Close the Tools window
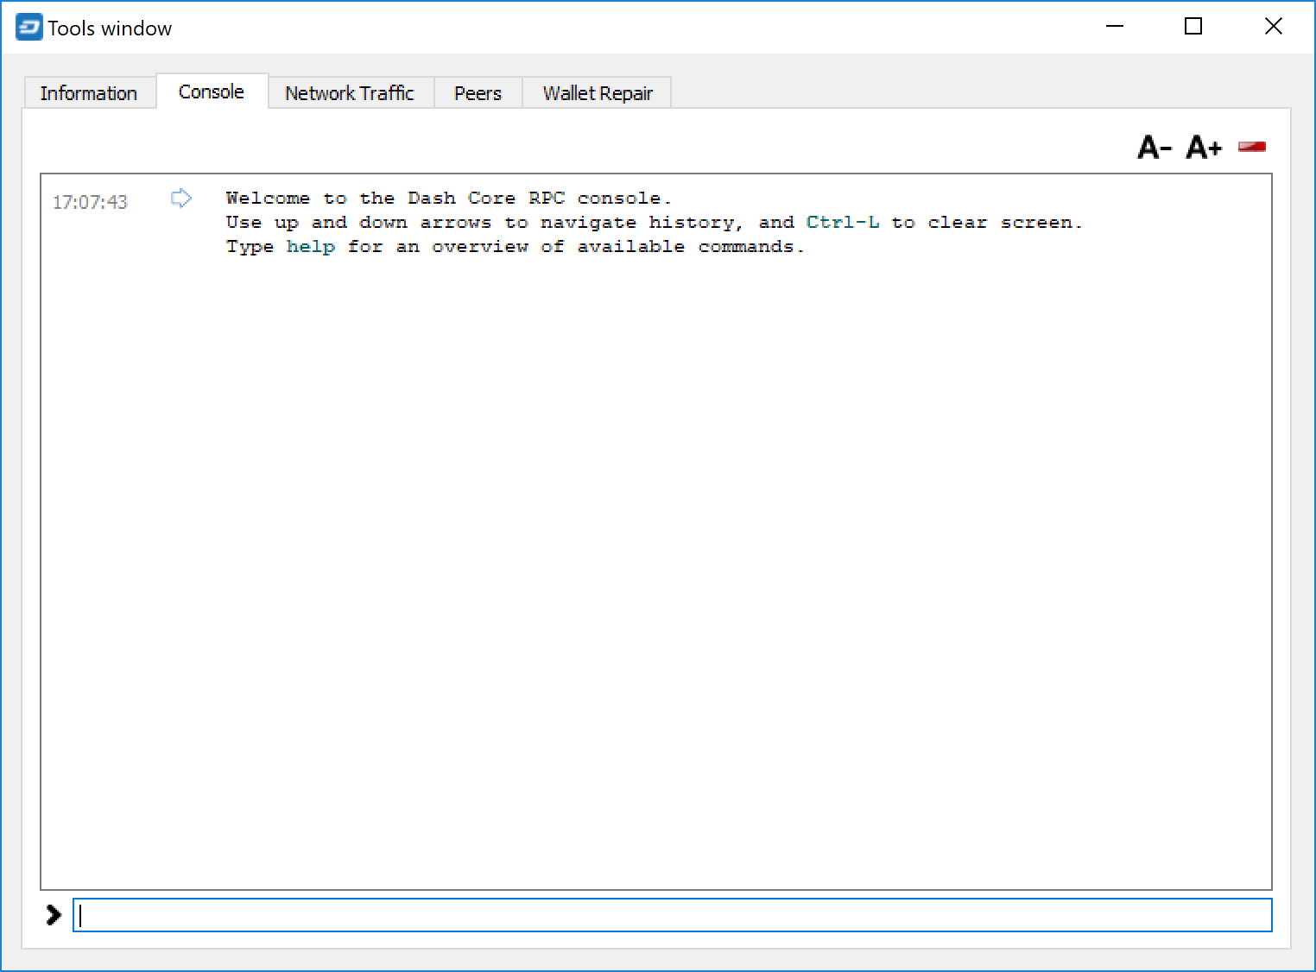Image resolution: width=1316 pixels, height=972 pixels. 1273,27
